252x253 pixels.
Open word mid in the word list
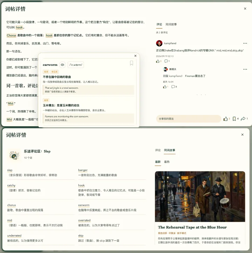coord(9,220)
